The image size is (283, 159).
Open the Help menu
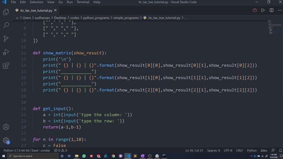(x=97, y=2)
